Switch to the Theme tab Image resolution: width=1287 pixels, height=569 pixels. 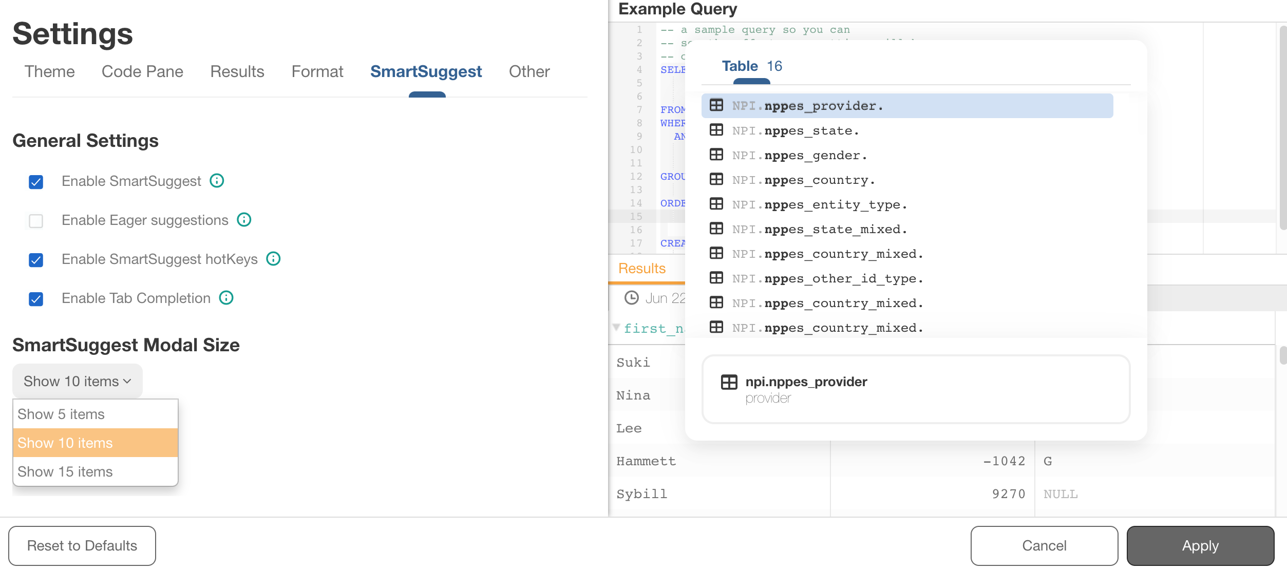click(50, 71)
